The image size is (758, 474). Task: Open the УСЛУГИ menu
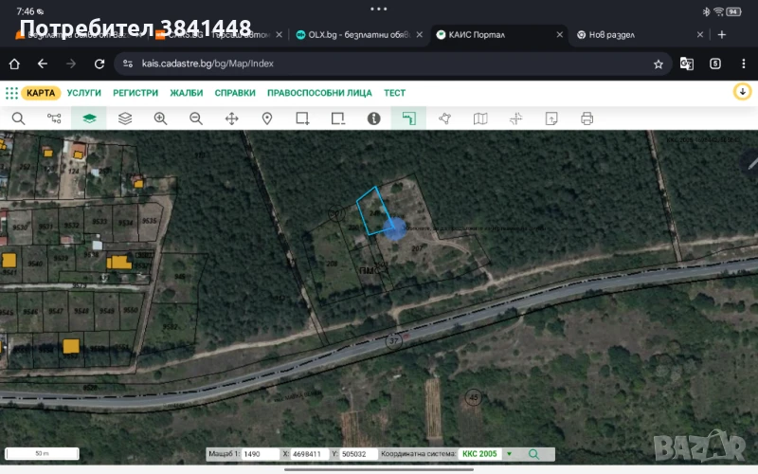click(x=84, y=93)
